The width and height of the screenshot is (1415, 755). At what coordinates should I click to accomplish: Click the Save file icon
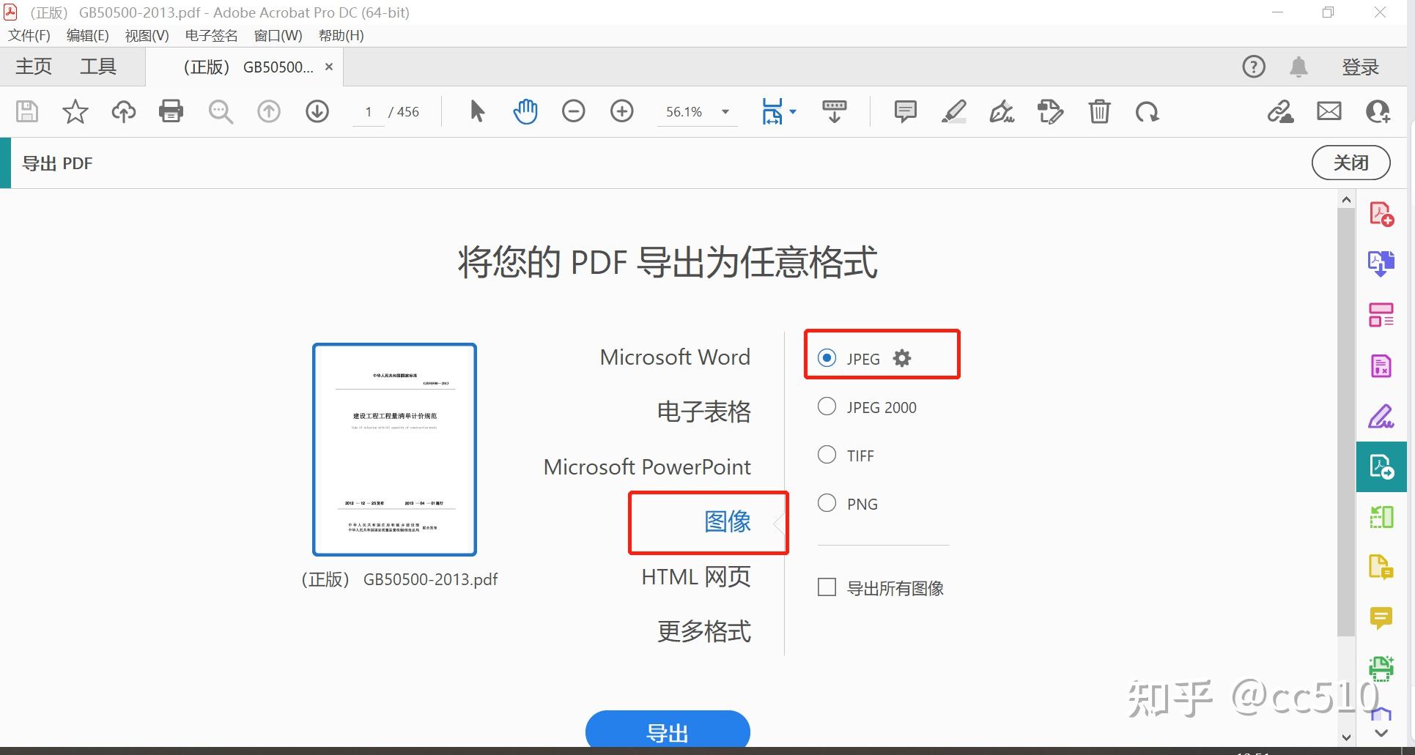[x=26, y=111]
